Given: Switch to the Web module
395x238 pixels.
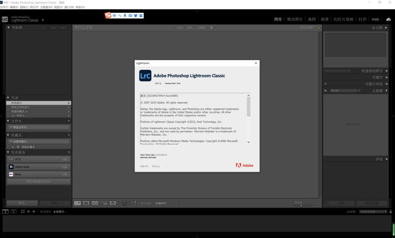Looking at the screenshot, I should (375, 19).
